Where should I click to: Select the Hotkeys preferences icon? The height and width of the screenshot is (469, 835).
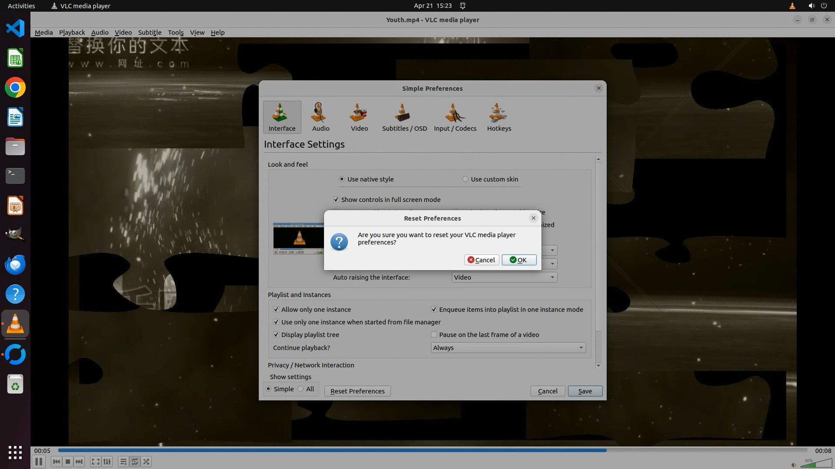[x=499, y=116]
